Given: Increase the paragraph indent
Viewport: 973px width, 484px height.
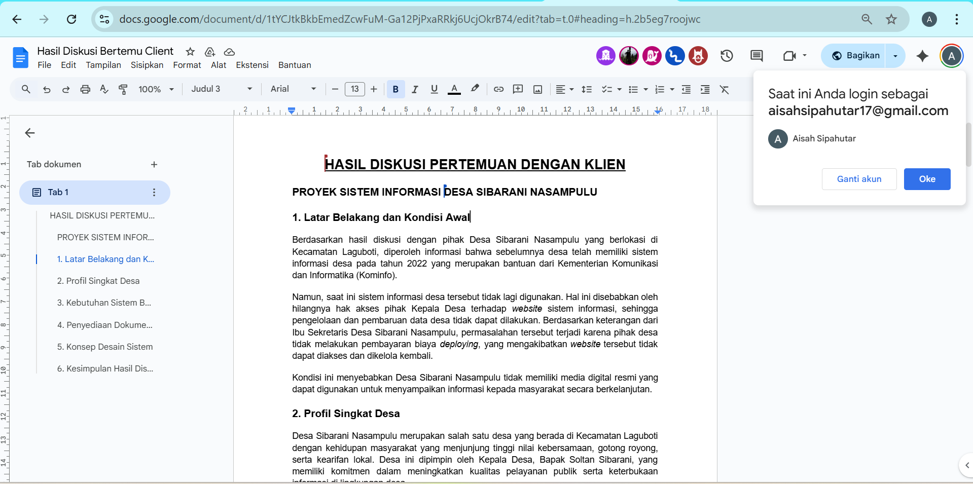Looking at the screenshot, I should (705, 89).
